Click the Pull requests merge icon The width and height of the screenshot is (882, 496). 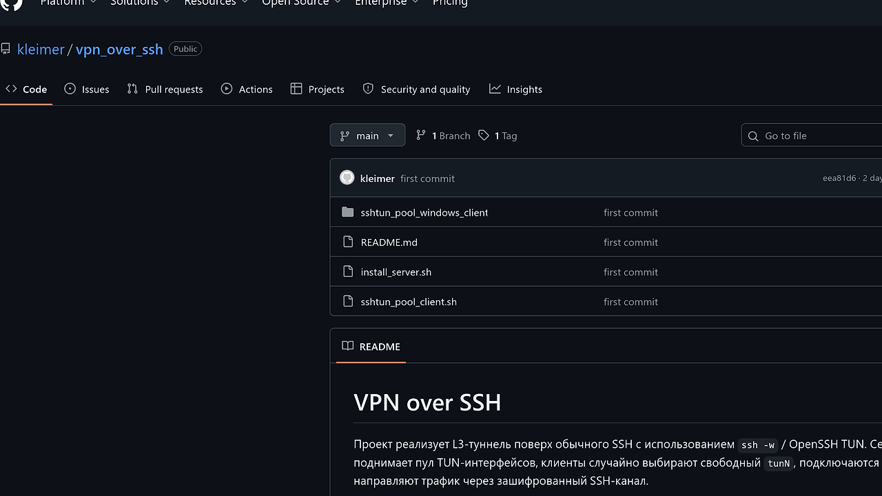132,89
